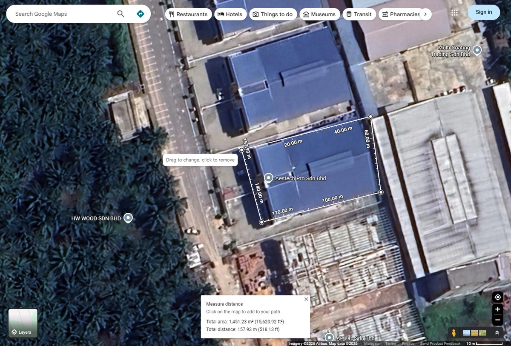Click the Sign in button
511x346 pixels.
pos(484,12)
